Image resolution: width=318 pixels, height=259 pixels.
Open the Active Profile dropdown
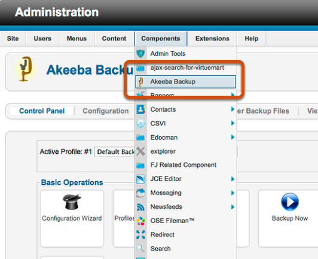115,151
